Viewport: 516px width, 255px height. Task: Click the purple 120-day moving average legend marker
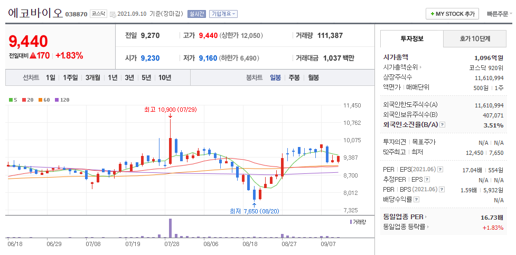pos(57,100)
